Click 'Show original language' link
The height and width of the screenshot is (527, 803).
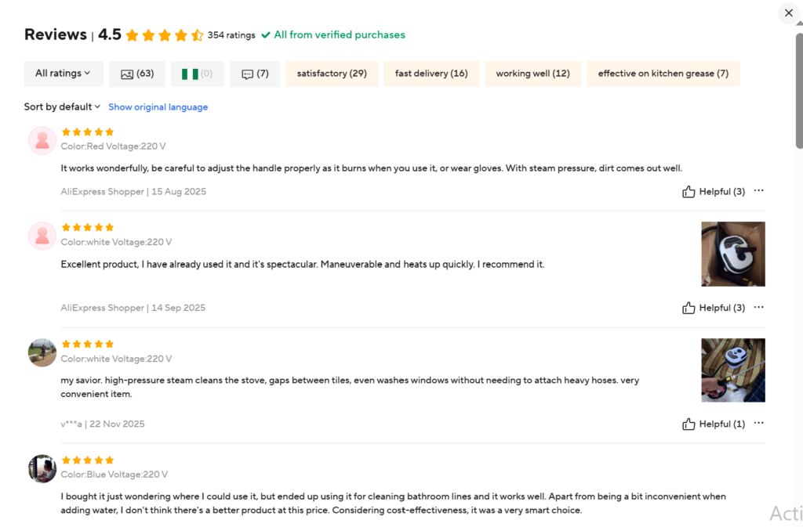tap(158, 107)
